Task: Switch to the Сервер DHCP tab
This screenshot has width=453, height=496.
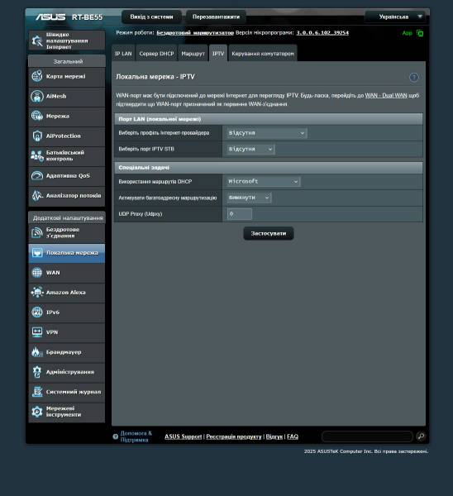Action: (x=156, y=54)
